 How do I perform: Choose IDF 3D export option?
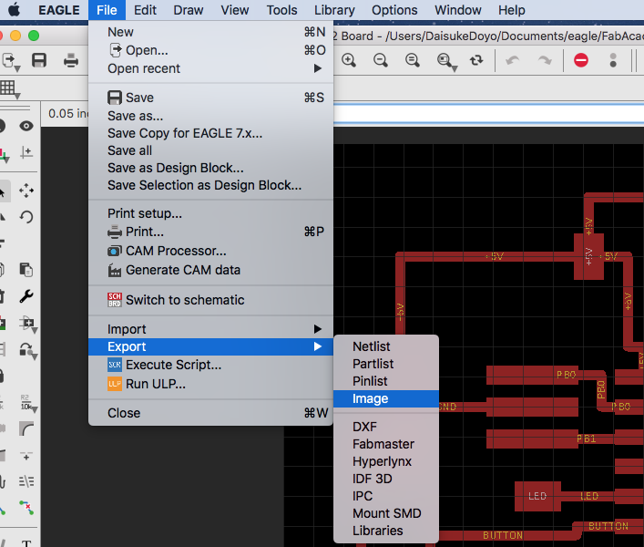(386, 479)
